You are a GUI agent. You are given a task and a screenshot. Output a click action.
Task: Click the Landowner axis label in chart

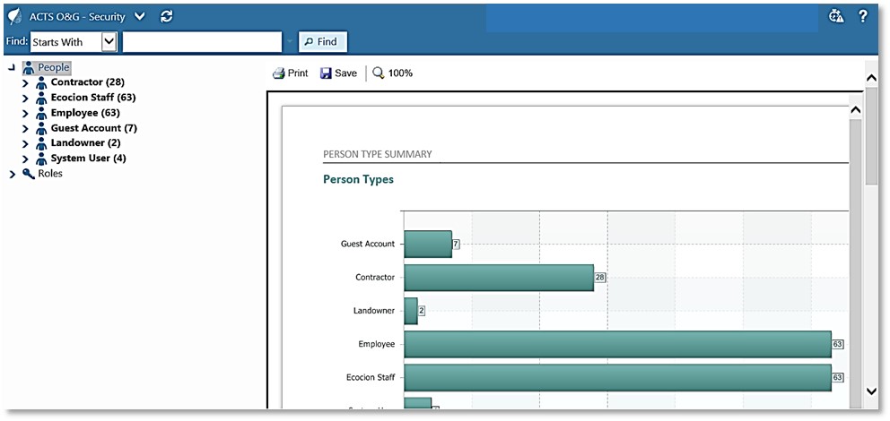coord(374,311)
